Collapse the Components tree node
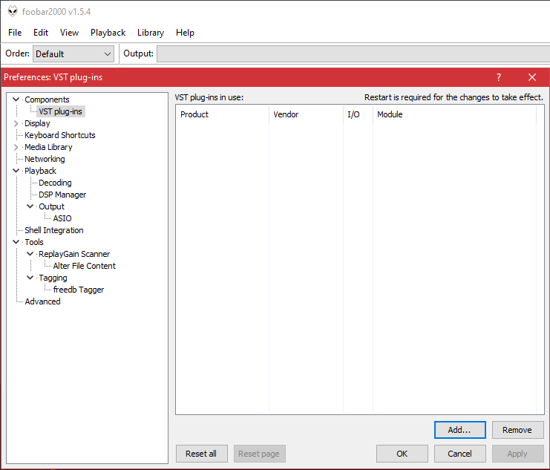550x470 pixels. point(16,99)
